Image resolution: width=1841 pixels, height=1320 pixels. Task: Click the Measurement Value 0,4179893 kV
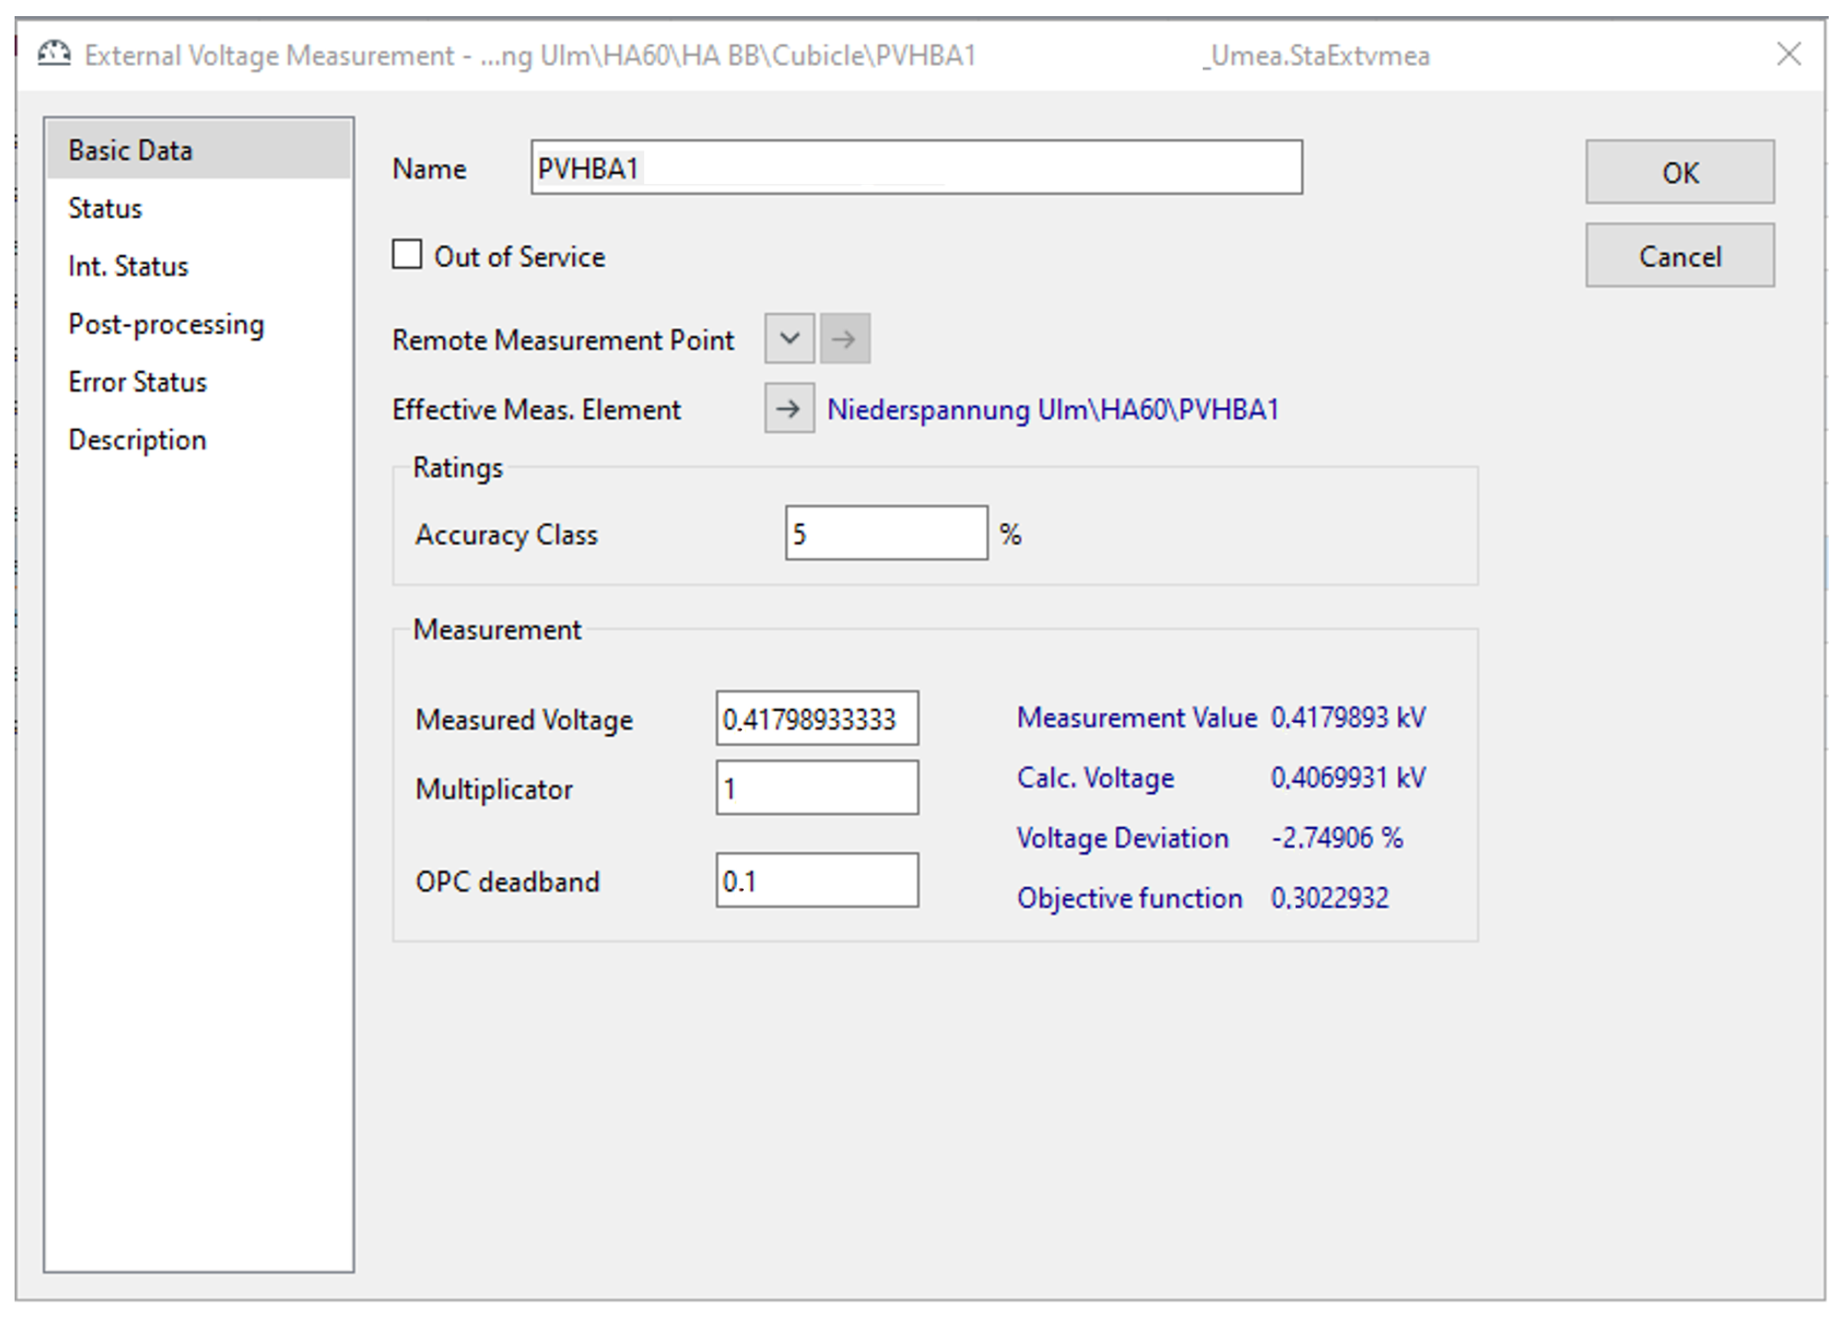(x=1348, y=718)
